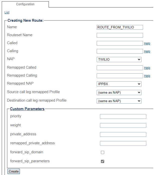The height and width of the screenshot is (175, 156).
Task: Enable the forward_sip_domain checkbox
Action: 102,152
